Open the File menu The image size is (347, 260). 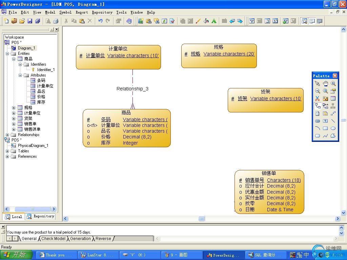point(13,12)
